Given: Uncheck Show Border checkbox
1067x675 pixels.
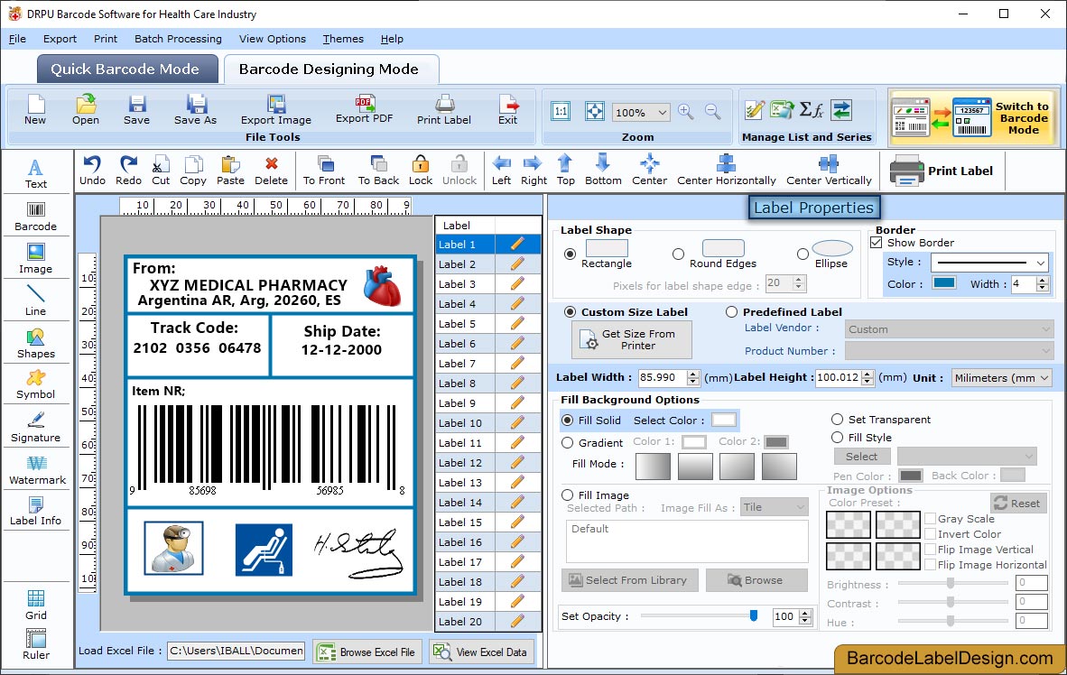Looking at the screenshot, I should coord(877,242).
